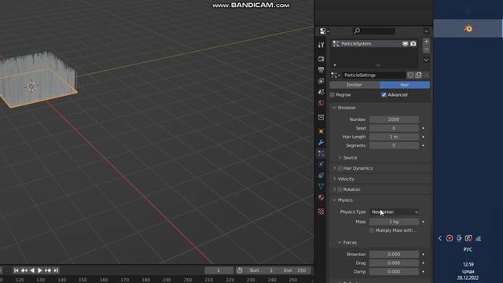Show hidden tray icons chevron
The height and width of the screenshot is (283, 503).
point(440,238)
